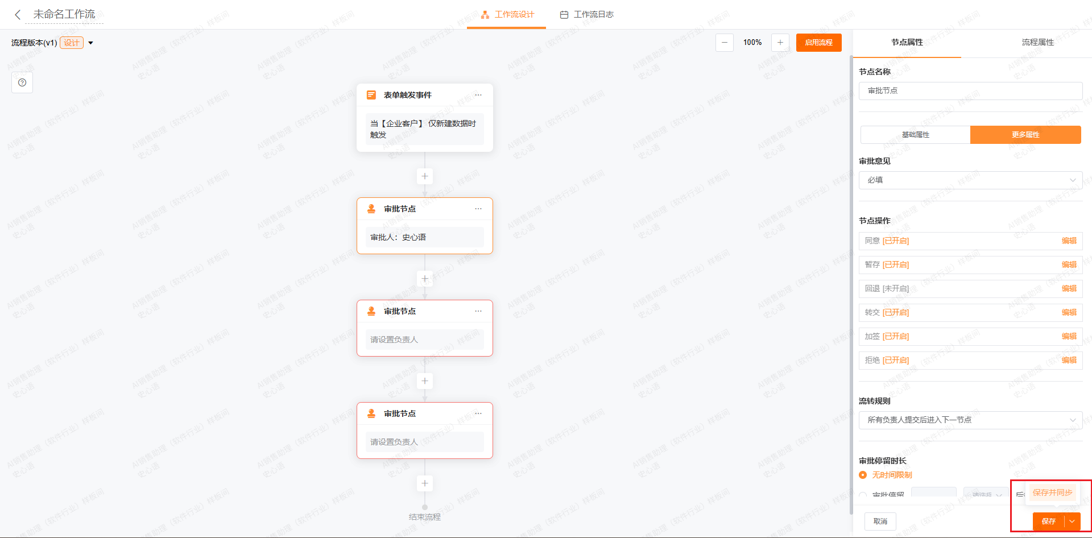Click the help question mark icon
1092x538 pixels.
(22, 82)
